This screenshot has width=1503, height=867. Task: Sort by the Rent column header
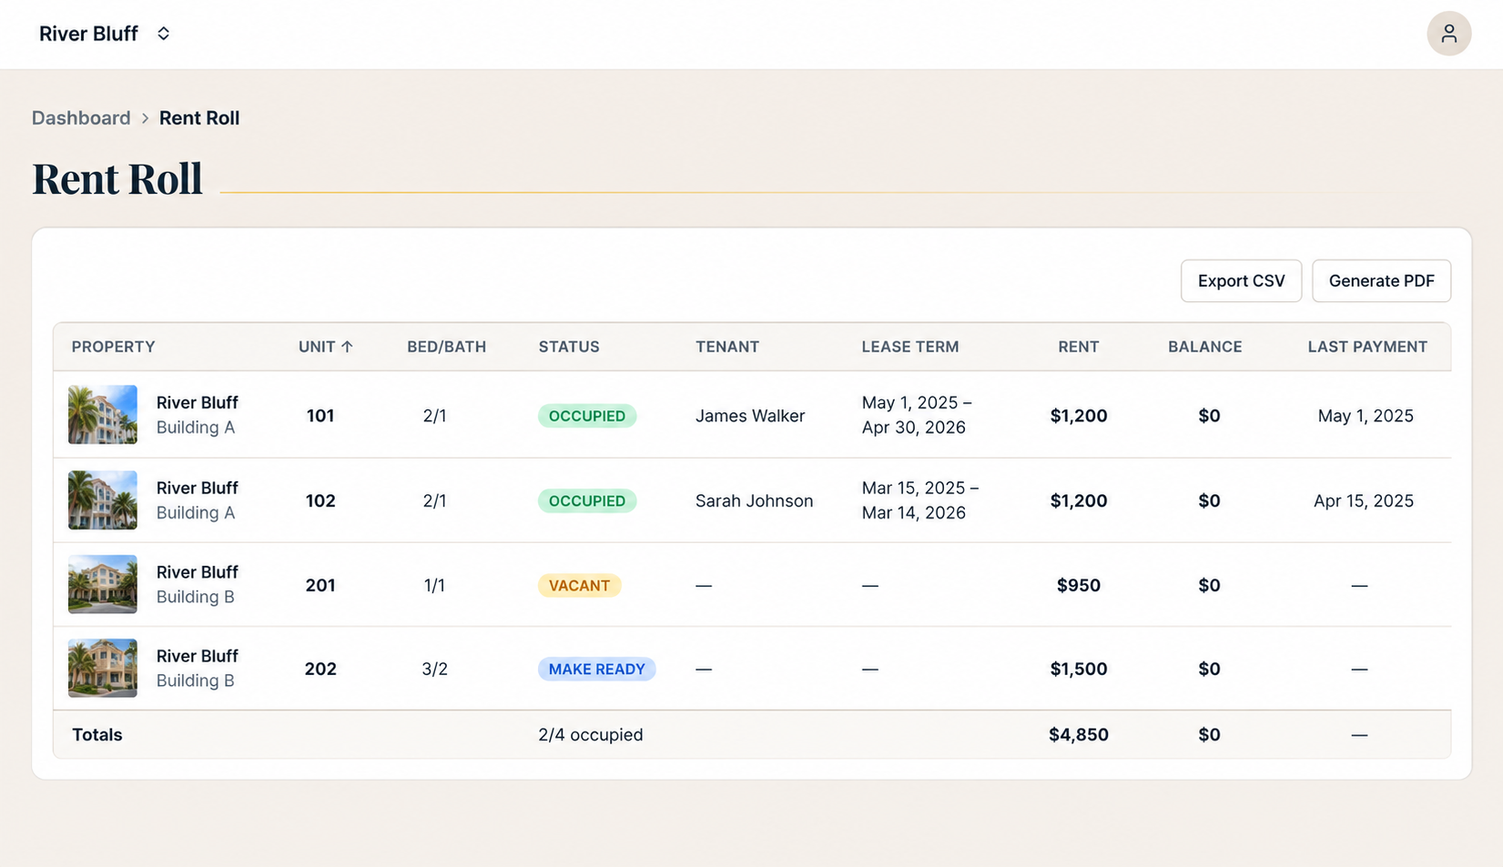[x=1079, y=347]
